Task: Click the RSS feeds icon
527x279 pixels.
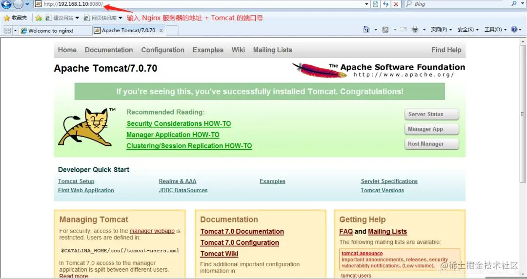Action: 385,30
